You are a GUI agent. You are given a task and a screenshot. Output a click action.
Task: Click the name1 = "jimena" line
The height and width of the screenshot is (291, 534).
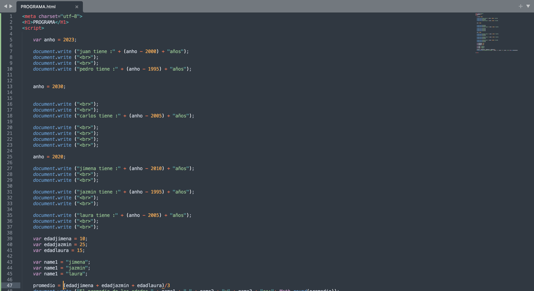(x=62, y=262)
